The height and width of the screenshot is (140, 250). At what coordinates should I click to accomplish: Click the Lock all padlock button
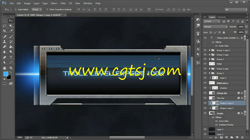click(224, 32)
